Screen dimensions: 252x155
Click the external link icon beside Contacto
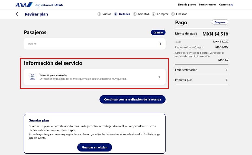232,5
